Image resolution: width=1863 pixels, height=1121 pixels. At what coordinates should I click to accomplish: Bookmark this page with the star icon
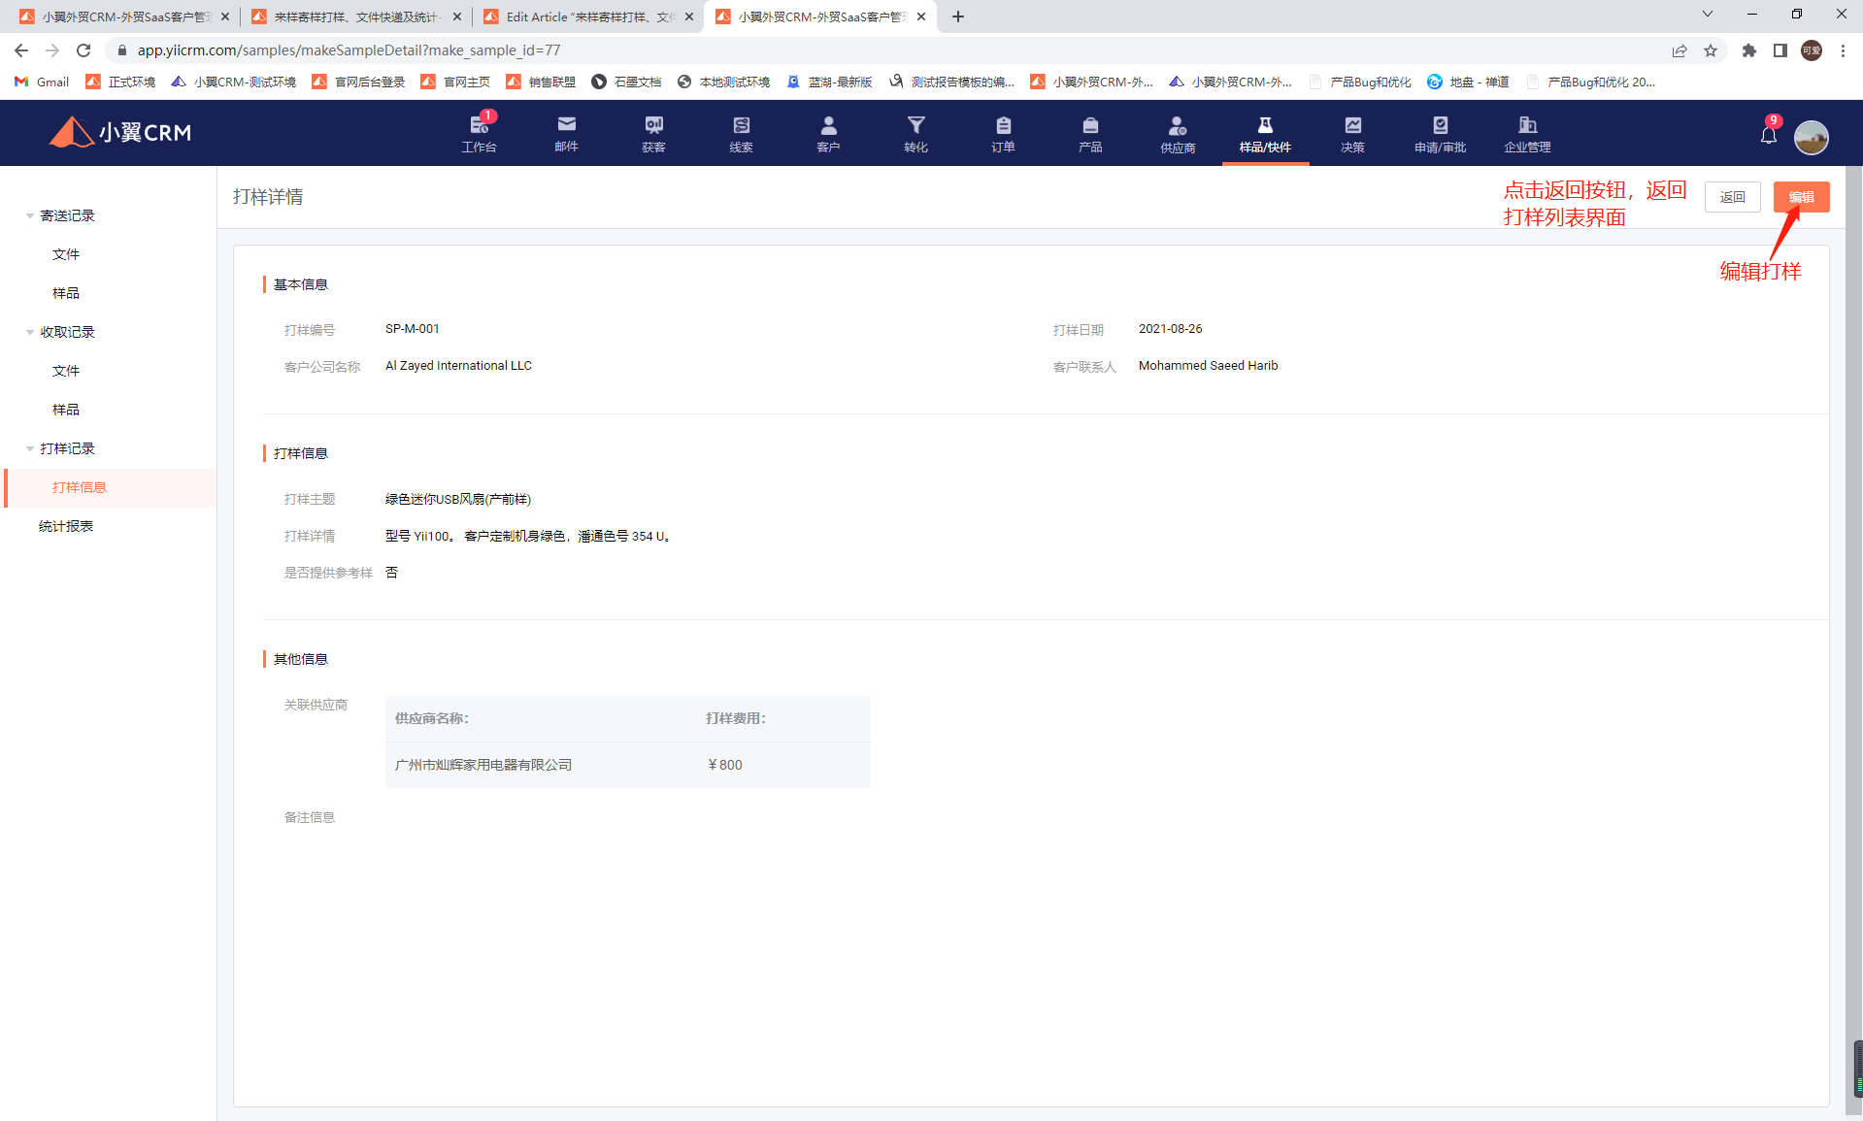point(1711,50)
